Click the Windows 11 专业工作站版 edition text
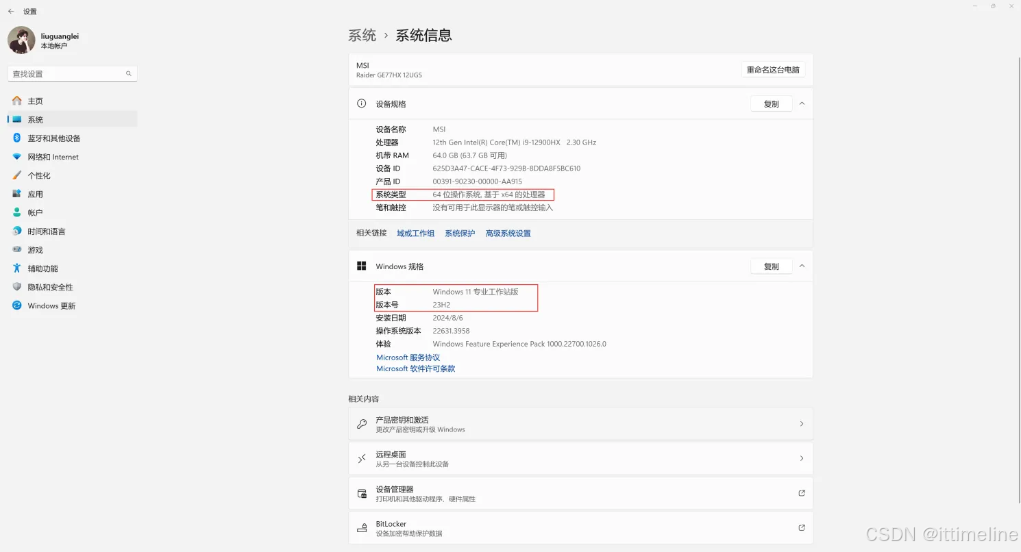The width and height of the screenshot is (1021, 552). [x=476, y=292]
